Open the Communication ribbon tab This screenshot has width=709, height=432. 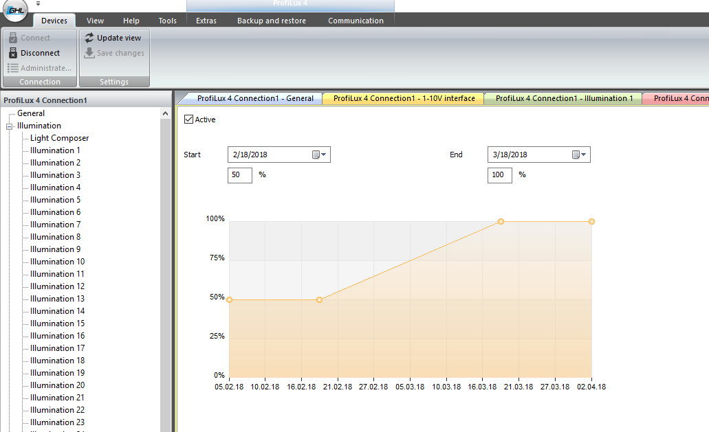click(356, 21)
